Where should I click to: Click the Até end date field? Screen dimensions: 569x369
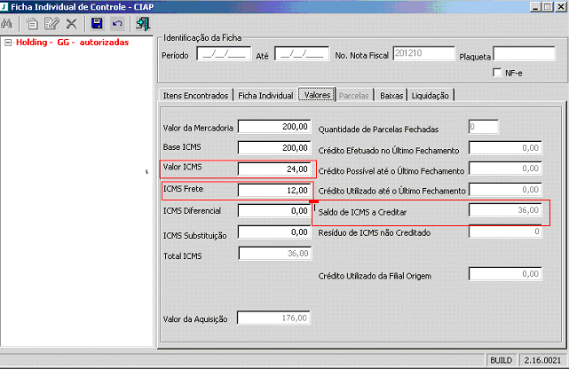(x=302, y=54)
